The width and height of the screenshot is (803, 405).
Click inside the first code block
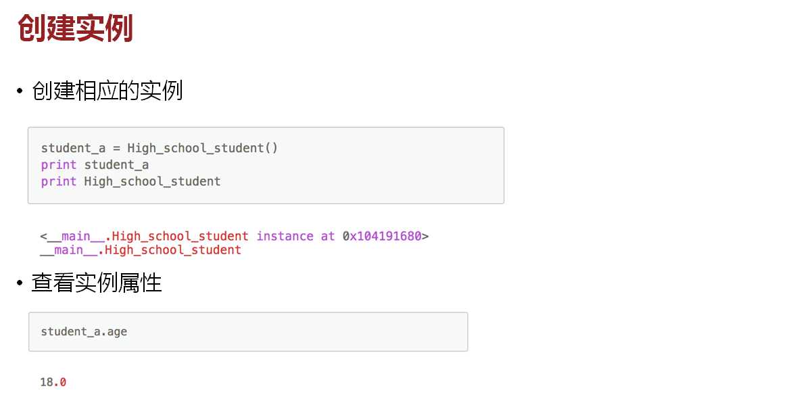(266, 166)
